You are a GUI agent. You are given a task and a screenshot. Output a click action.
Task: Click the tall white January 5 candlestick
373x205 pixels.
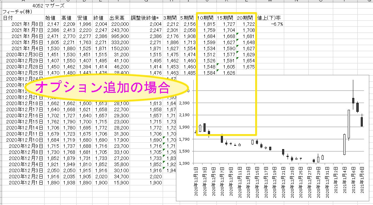pos(349,124)
